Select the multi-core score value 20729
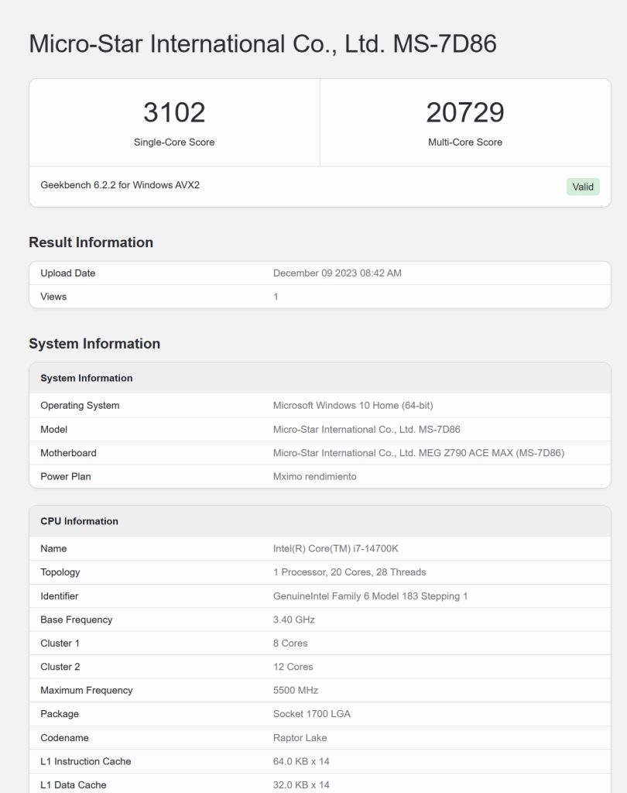627x793 pixels. point(465,112)
